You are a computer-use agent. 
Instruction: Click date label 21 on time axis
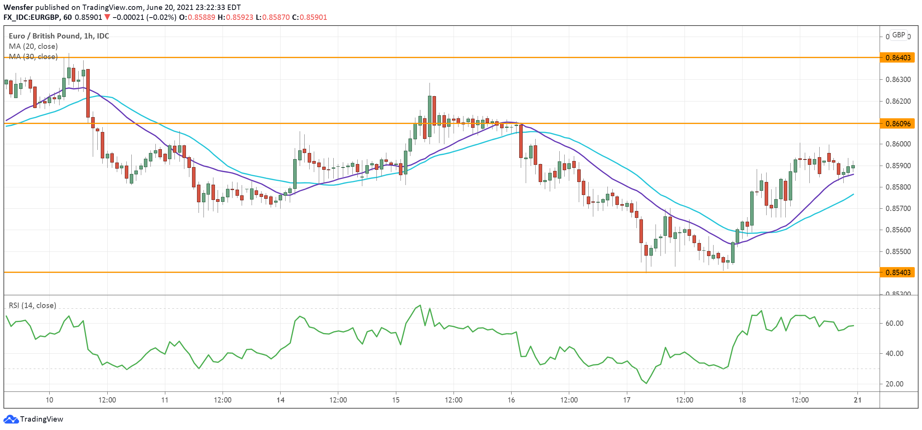[x=857, y=400]
